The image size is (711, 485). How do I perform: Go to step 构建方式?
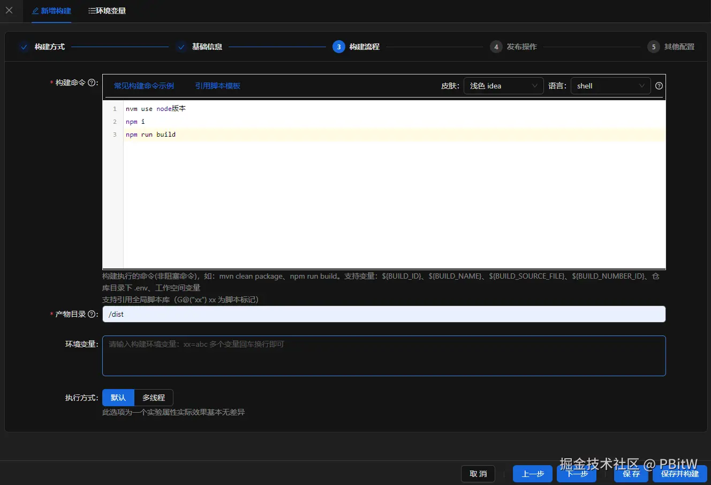pyautogui.click(x=42, y=47)
